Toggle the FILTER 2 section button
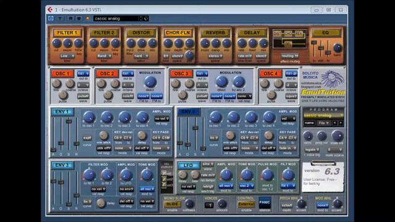This screenshot has height=222, width=395. [104, 33]
